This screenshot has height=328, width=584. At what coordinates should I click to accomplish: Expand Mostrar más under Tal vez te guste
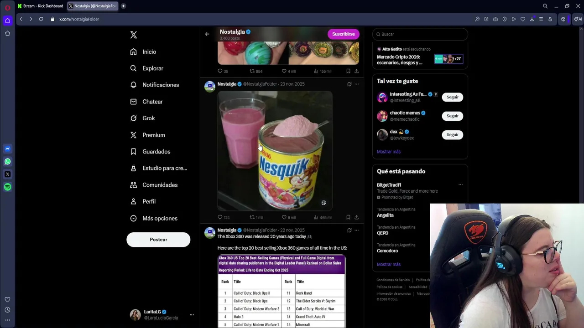[x=389, y=152]
